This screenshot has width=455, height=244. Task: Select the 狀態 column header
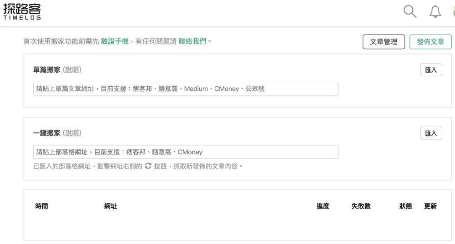coord(405,206)
